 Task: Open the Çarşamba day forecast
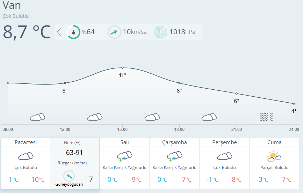click(174, 142)
